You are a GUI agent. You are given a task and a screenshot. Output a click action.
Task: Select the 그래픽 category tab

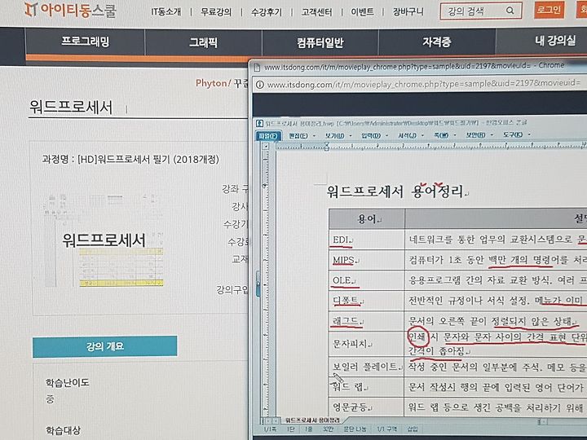click(x=203, y=42)
